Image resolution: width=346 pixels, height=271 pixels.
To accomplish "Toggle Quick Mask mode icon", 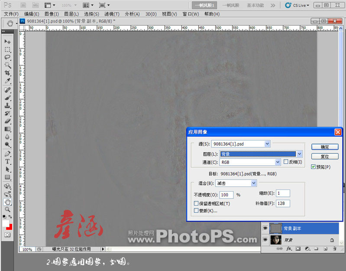I will [x=7, y=235].
